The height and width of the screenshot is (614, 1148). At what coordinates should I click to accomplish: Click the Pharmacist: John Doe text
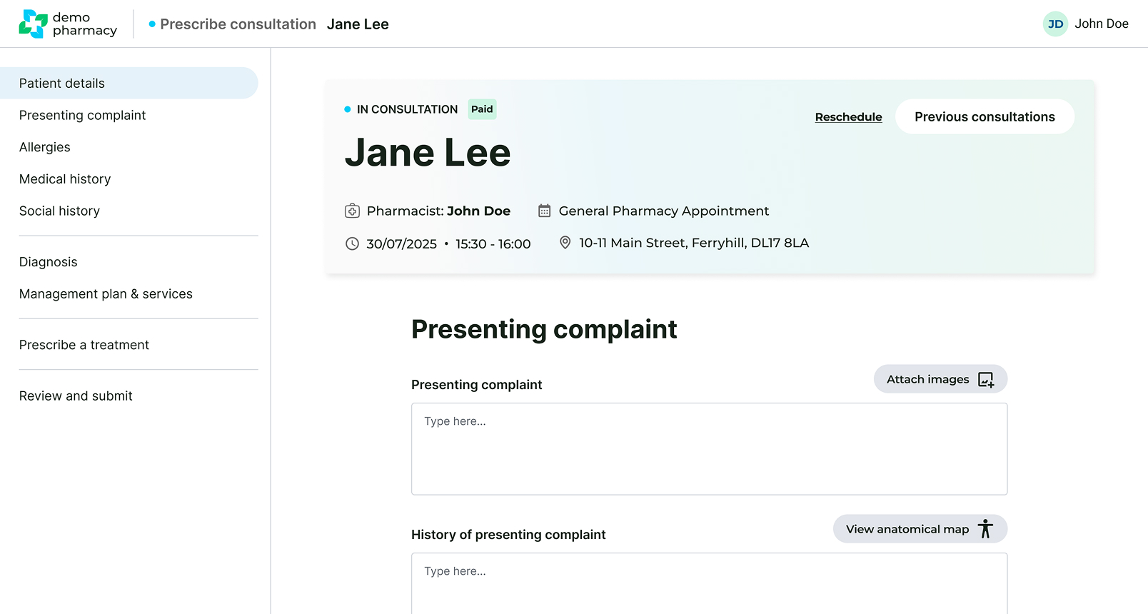pos(438,211)
